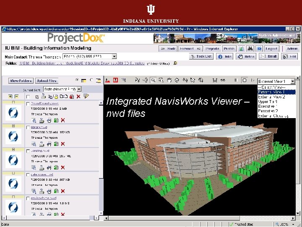The image size is (302, 227).
Task: Click the Logout button
Action: 271,49
